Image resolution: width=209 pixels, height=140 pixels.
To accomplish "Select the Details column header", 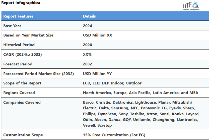I will (89, 16).
